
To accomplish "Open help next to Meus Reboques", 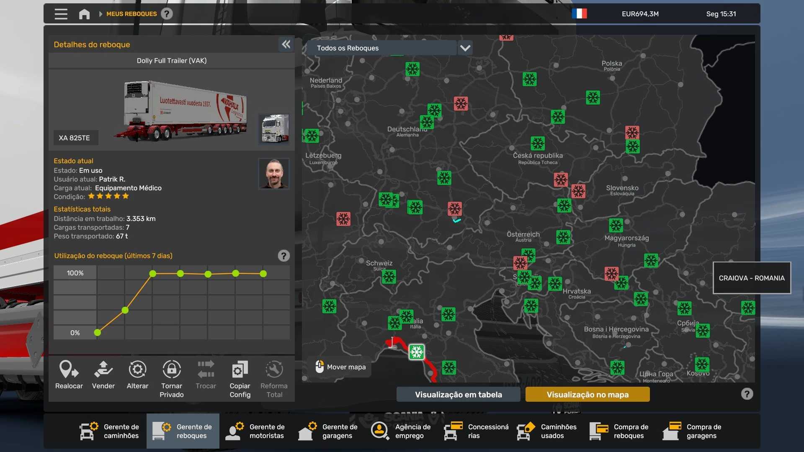I will pyautogui.click(x=167, y=14).
